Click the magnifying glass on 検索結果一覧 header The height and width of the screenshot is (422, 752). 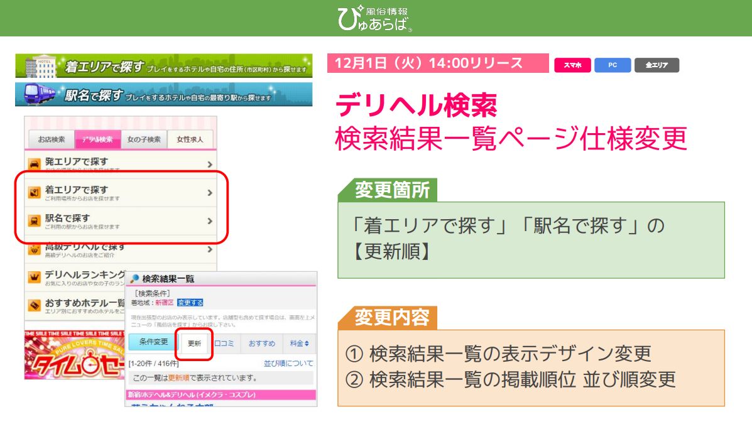click(x=134, y=276)
